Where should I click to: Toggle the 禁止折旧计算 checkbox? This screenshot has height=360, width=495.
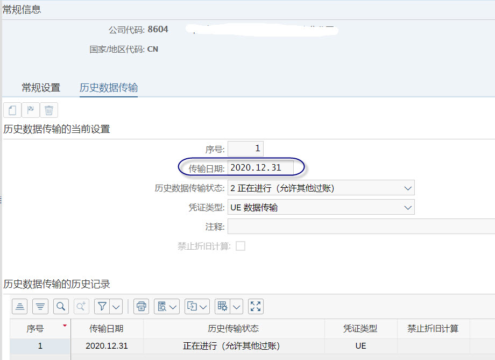[241, 246]
